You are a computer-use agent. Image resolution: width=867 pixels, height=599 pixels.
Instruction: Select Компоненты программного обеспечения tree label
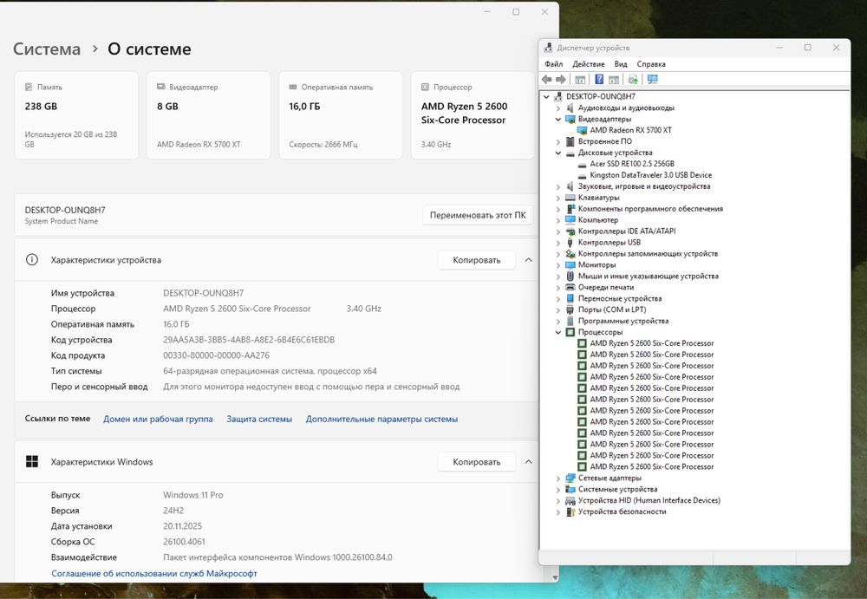[650, 209]
